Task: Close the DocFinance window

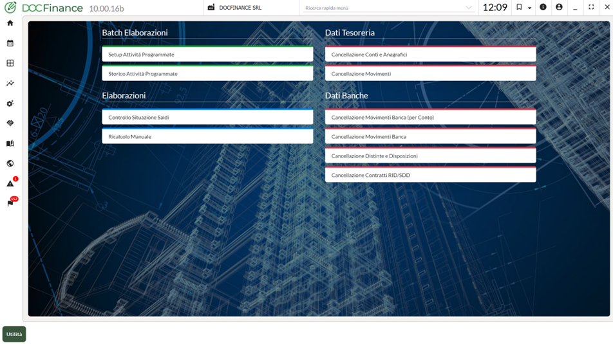Action: tap(607, 7)
